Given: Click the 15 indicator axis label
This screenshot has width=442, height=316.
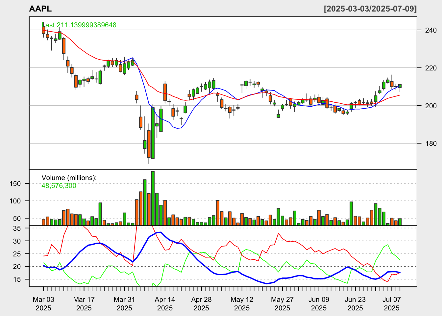Looking at the screenshot, I should point(17,279).
